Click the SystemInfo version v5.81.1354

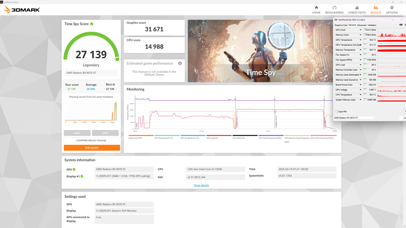pos(307,176)
